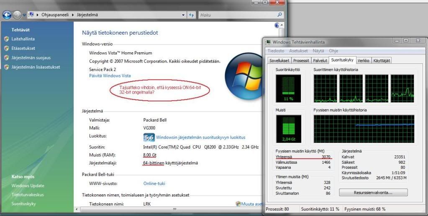Screen dimensions: 428x216
Task: Minimize the Task Manager window
Action: [397, 41]
